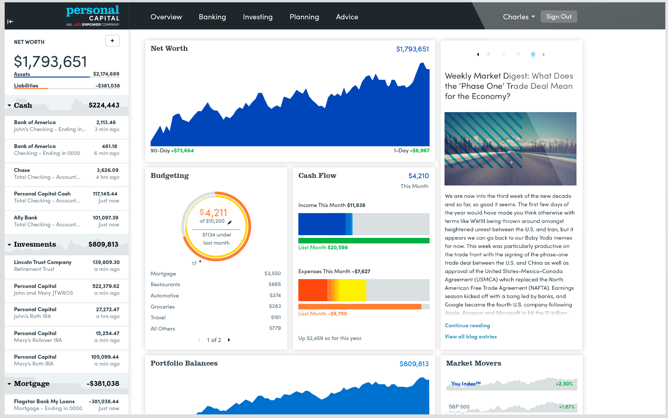The image size is (668, 418).
Task: Click the 1-Day +$6,967 label
Action: [412, 151]
